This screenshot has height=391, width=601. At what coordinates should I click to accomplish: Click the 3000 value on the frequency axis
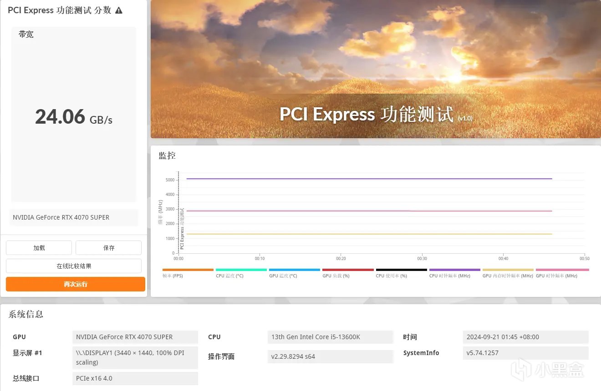(x=170, y=209)
